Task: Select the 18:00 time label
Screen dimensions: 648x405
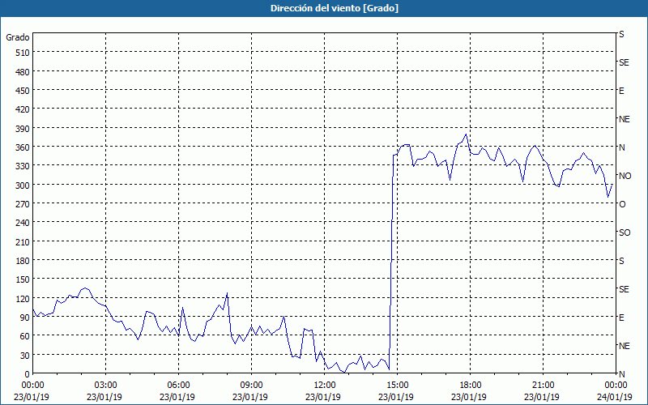Action: coord(469,386)
